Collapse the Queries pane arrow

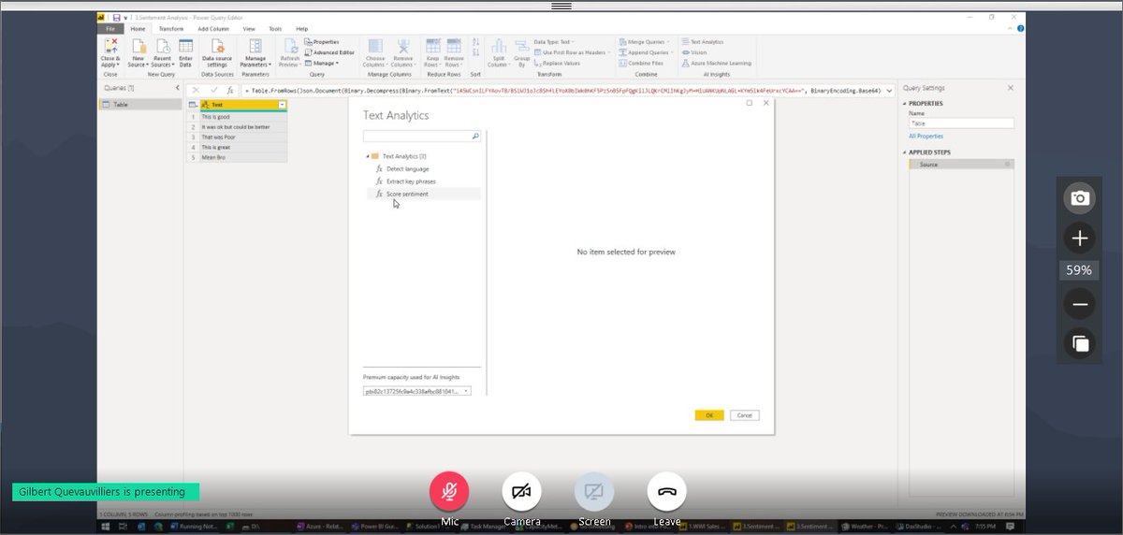[178, 87]
